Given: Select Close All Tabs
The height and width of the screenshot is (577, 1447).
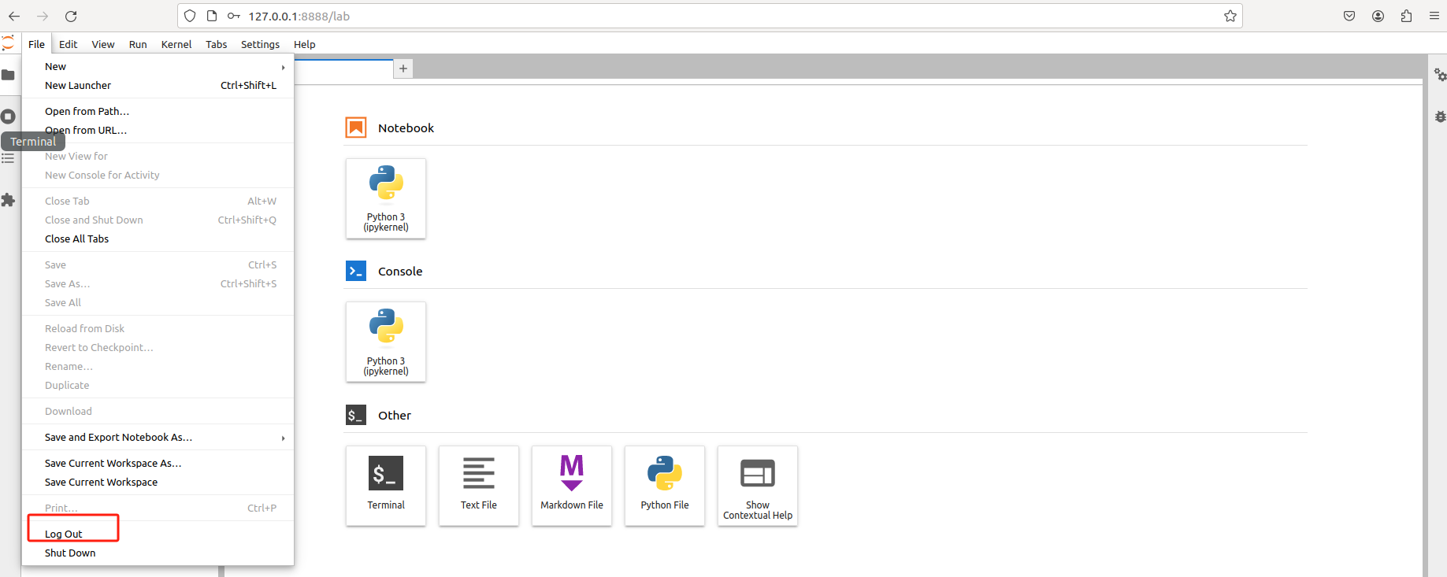Looking at the screenshot, I should (158, 239).
